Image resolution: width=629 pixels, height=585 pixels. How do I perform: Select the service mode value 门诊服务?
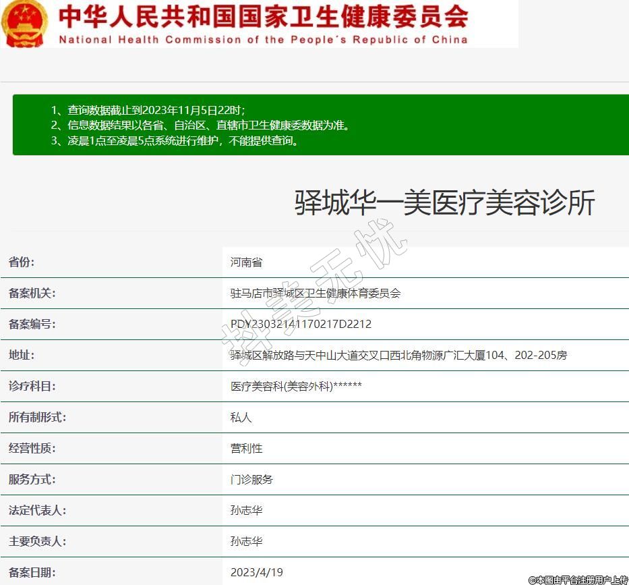tap(251, 479)
